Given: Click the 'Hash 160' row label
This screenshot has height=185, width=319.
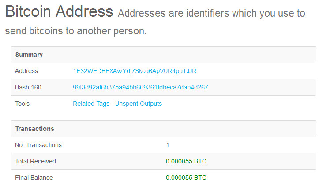Looking at the screenshot, I should click(28, 87).
